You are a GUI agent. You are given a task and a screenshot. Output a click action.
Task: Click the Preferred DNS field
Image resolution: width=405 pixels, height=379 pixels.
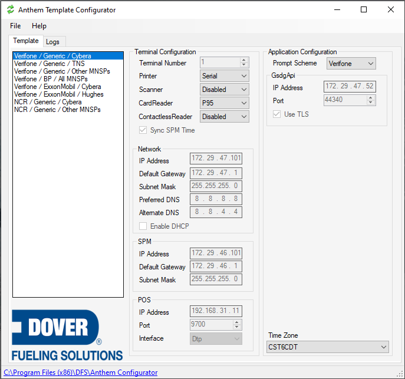tap(216, 199)
